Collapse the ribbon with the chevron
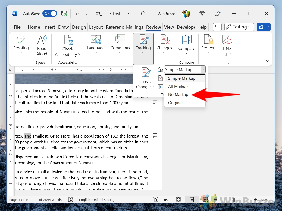The width and height of the screenshot is (282, 211). 267,61
